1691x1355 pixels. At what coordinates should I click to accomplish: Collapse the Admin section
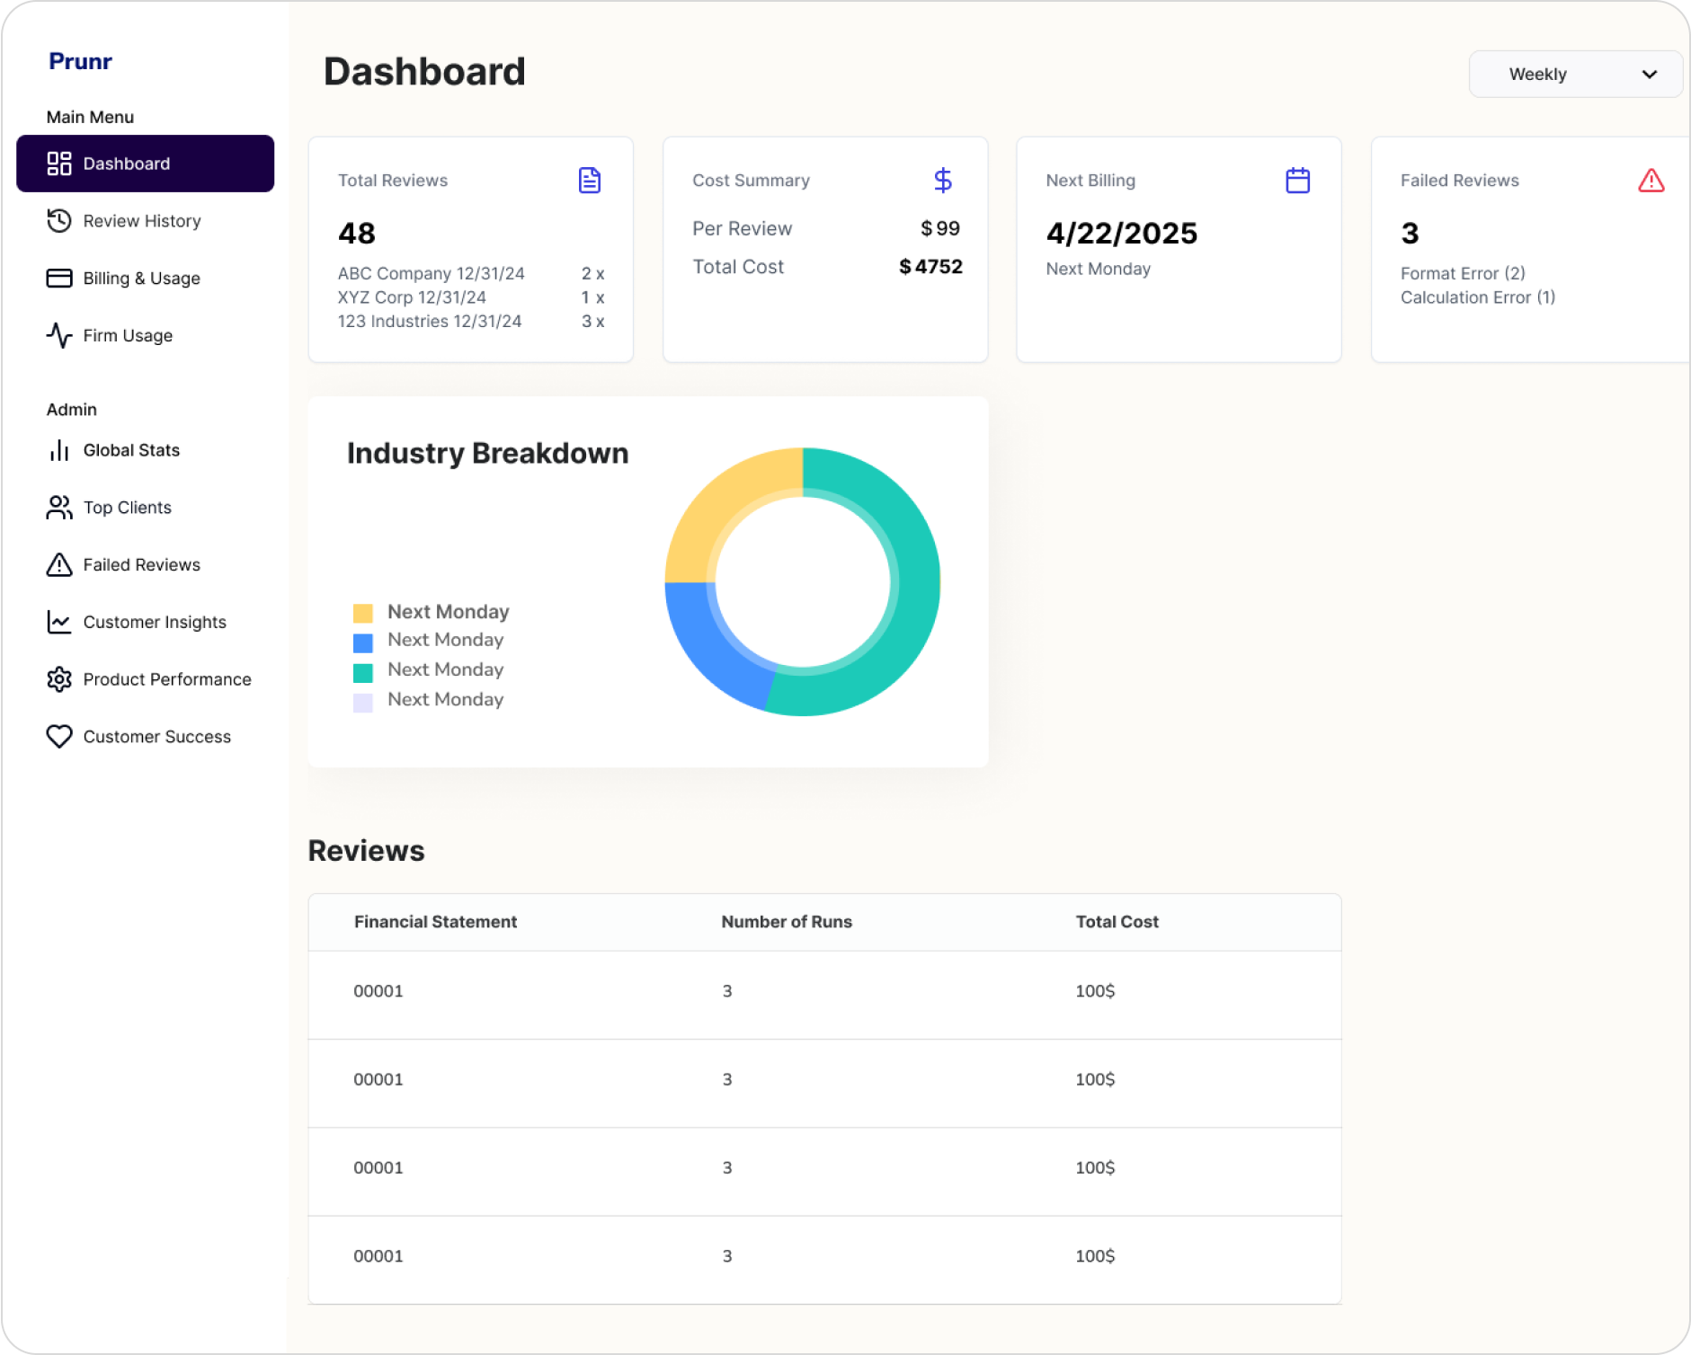tap(71, 409)
